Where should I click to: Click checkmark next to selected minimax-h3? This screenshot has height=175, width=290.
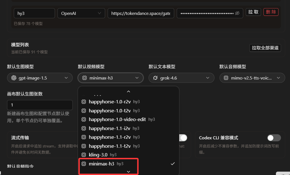click(x=173, y=163)
